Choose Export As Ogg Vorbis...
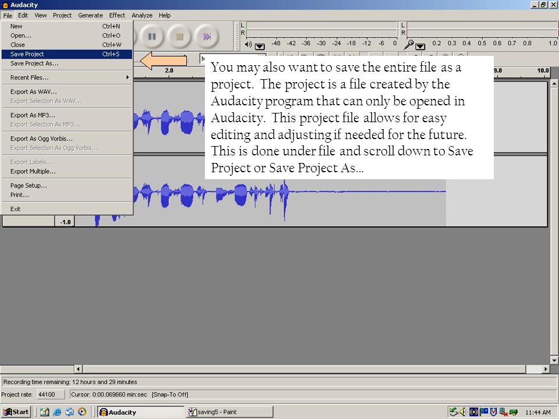This screenshot has width=559, height=419. point(66,139)
